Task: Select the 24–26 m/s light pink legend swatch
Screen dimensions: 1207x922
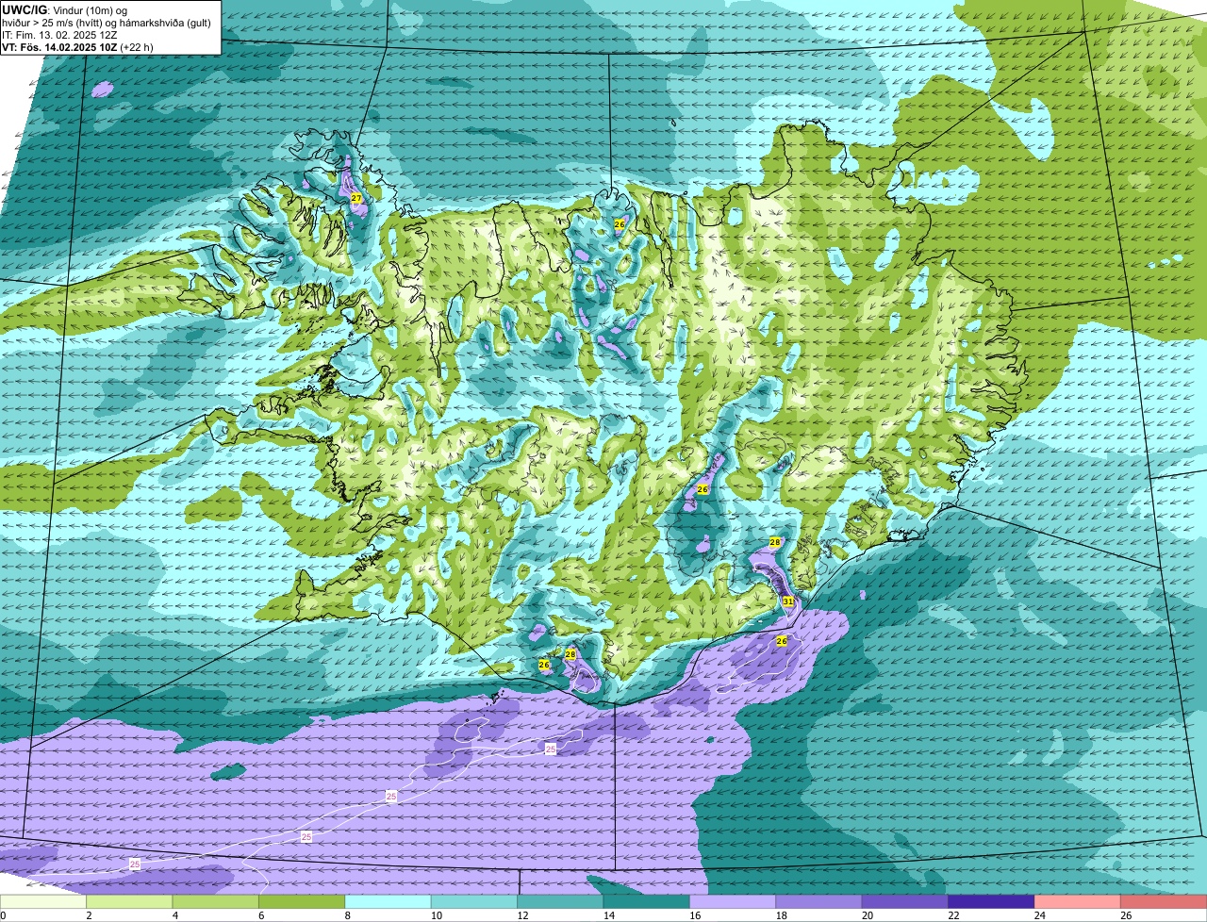Action: tap(1078, 902)
